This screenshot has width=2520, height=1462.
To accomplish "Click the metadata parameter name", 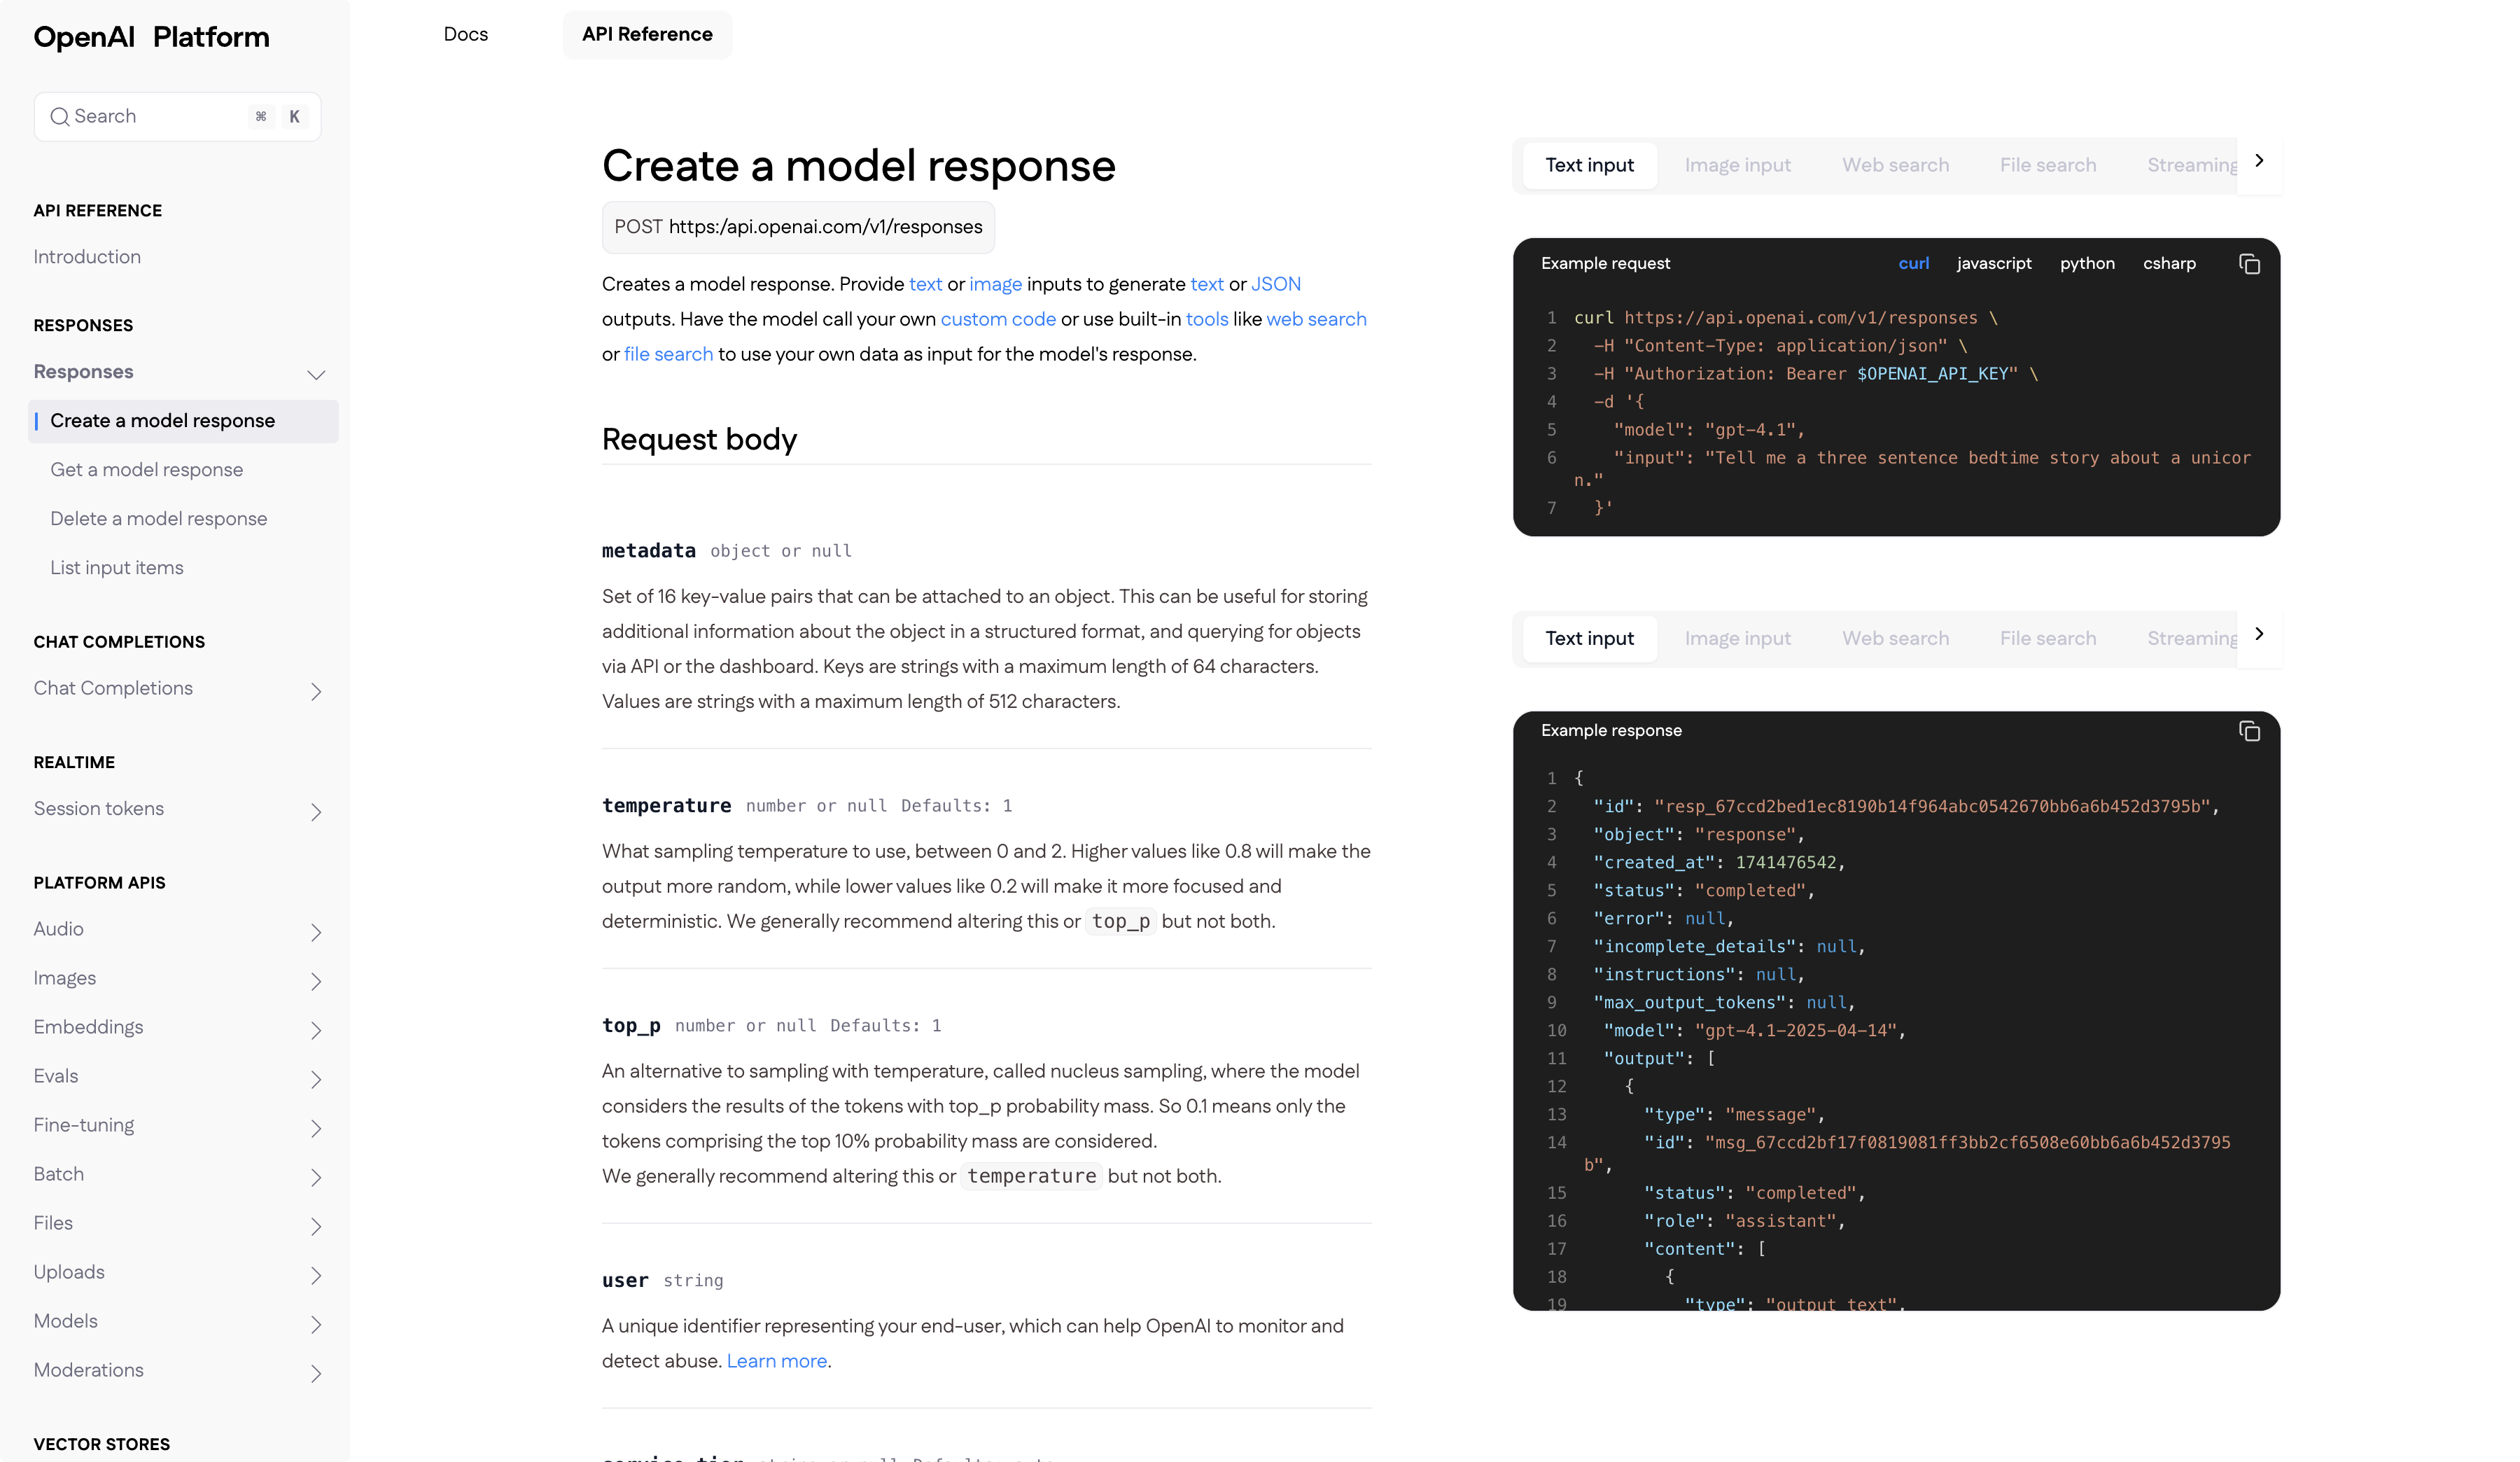I will [648, 550].
